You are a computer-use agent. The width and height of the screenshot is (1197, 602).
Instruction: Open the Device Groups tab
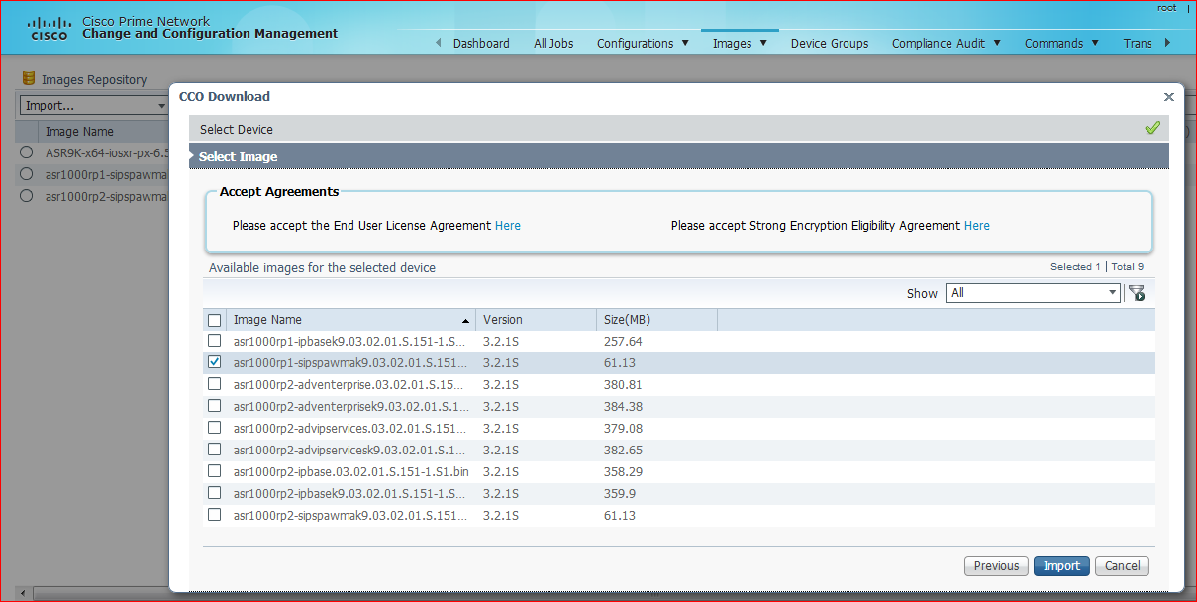(x=830, y=43)
